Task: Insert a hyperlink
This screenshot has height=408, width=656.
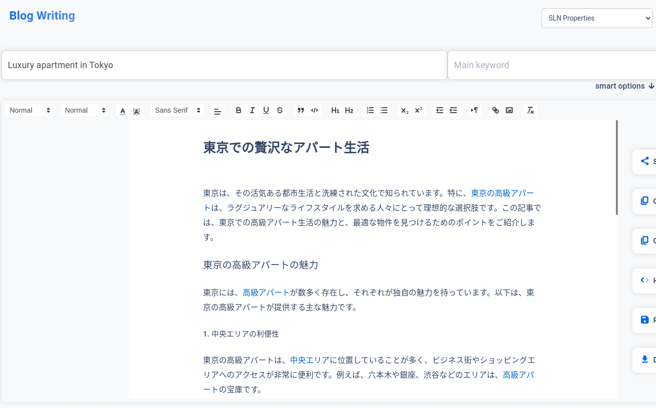Action: click(496, 110)
